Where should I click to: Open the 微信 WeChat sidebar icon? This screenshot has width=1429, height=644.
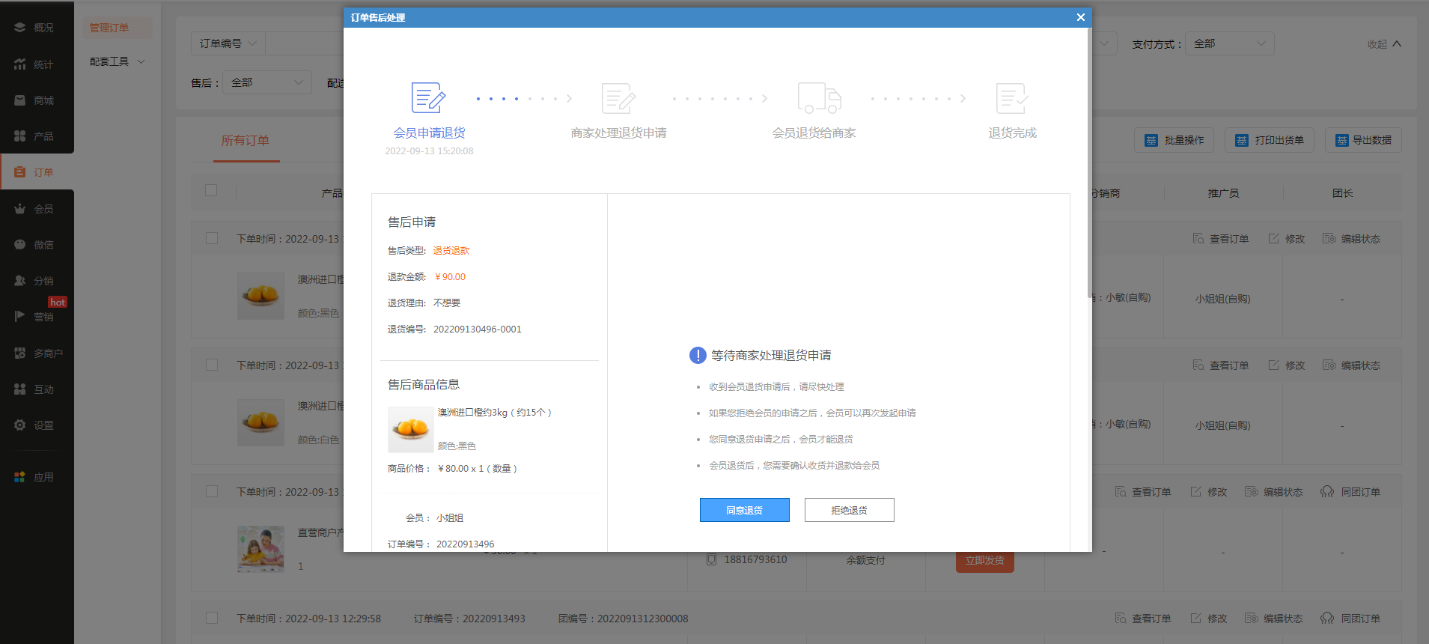(20, 245)
